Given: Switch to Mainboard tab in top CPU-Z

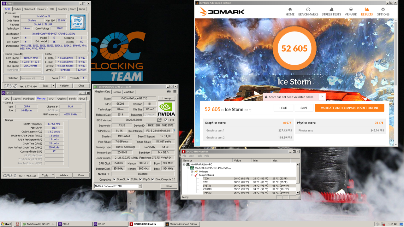Looking at the screenshot, I should 29,9.
